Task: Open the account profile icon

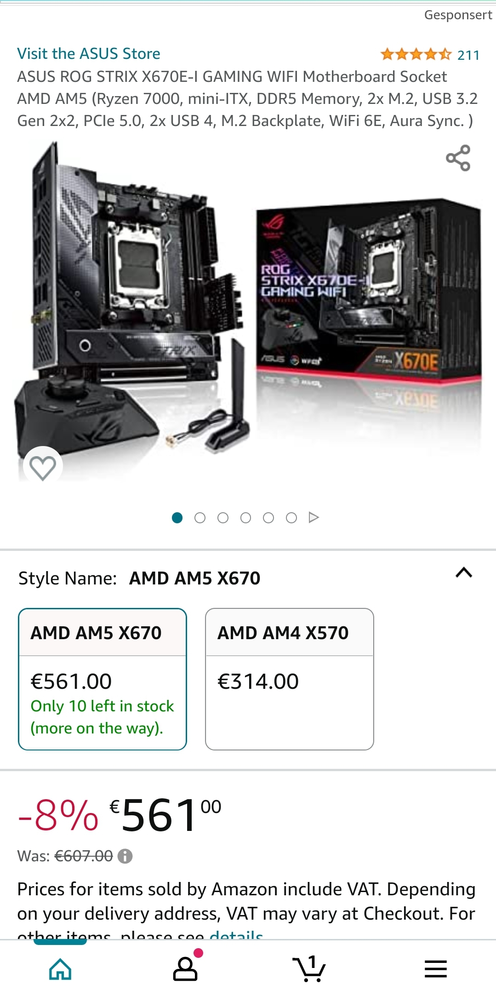Action: [x=185, y=968]
